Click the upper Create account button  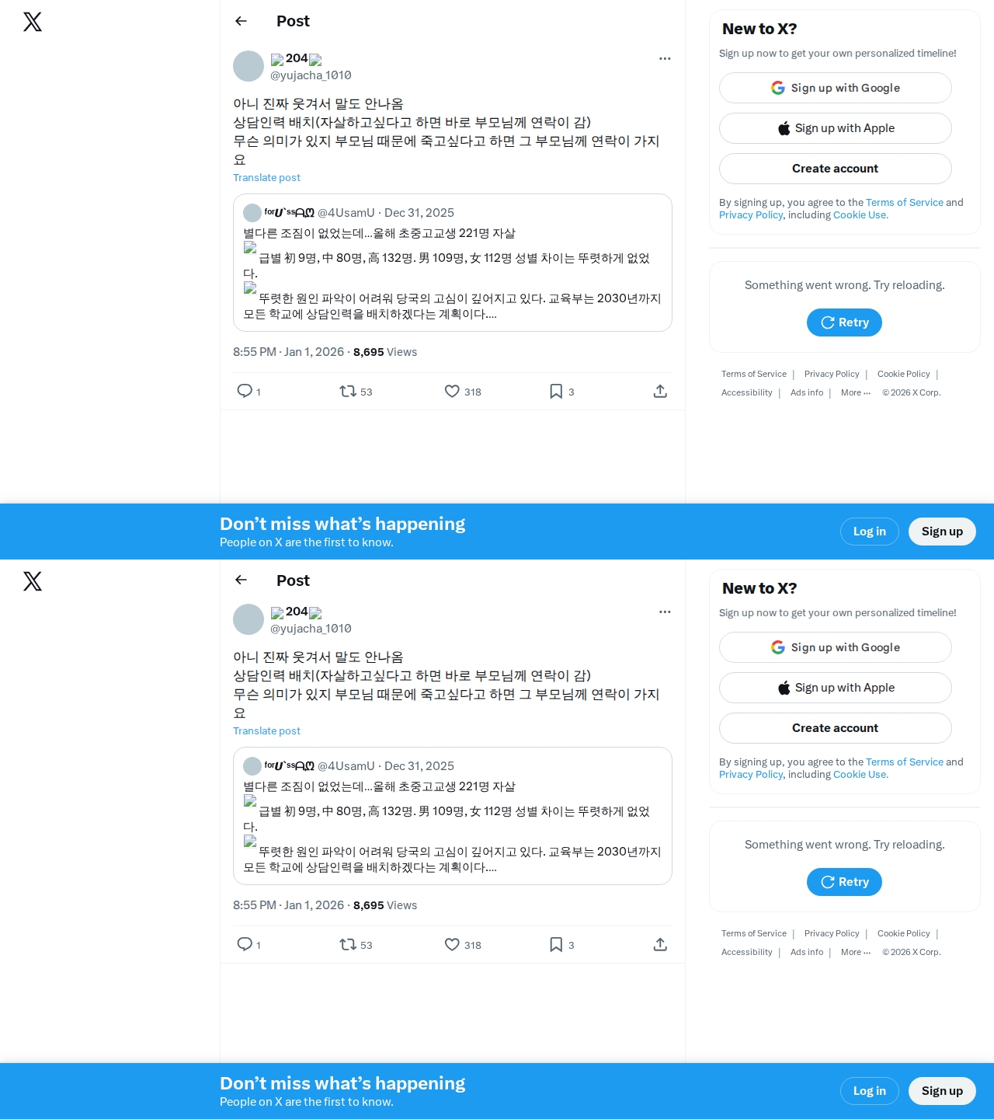[x=836, y=169]
